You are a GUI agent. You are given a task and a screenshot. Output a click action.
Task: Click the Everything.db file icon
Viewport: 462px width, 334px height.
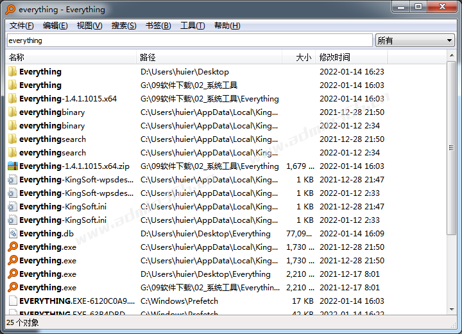pos(13,234)
